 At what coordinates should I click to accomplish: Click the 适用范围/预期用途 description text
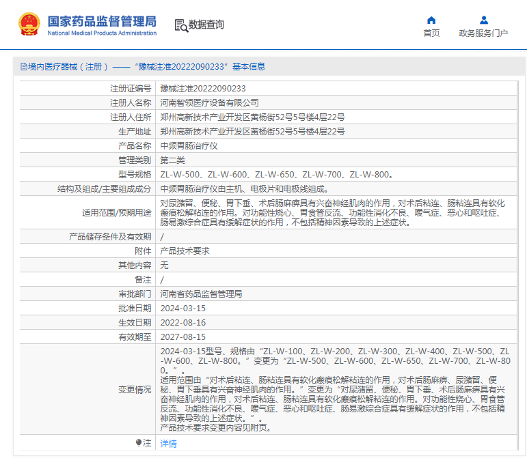point(333,213)
